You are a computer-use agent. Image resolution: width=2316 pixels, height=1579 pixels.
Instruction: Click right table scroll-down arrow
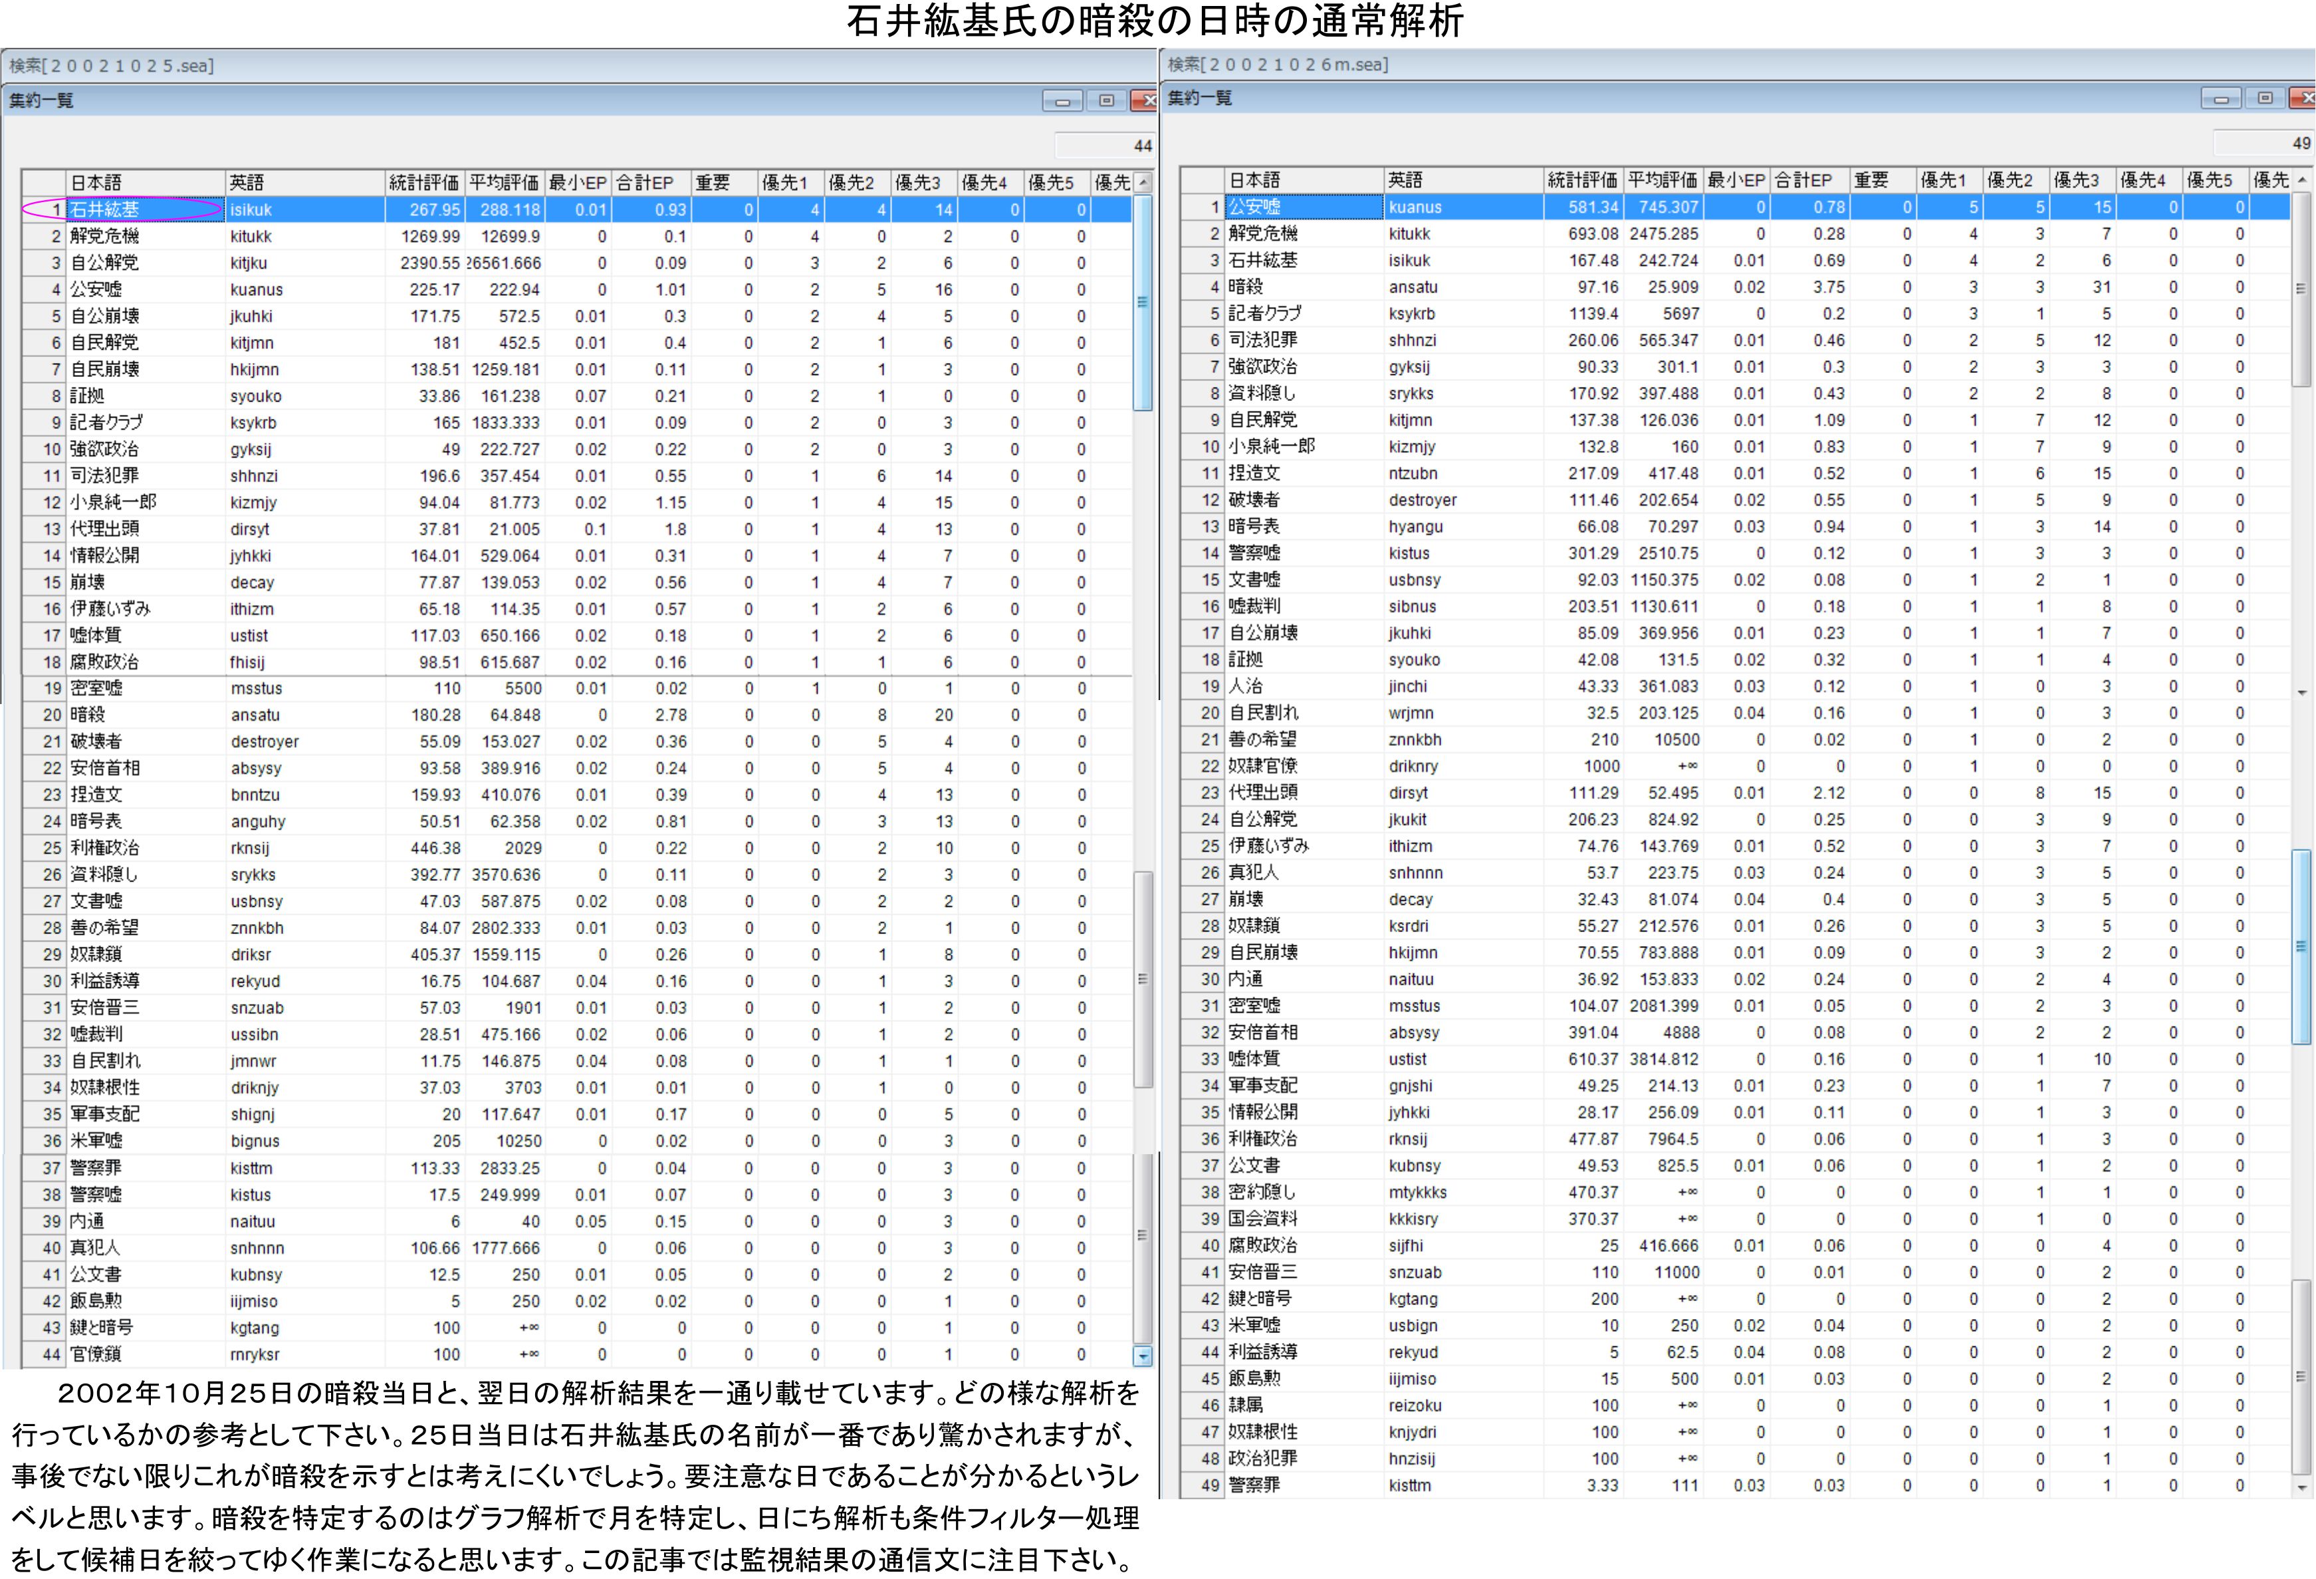(2302, 1487)
